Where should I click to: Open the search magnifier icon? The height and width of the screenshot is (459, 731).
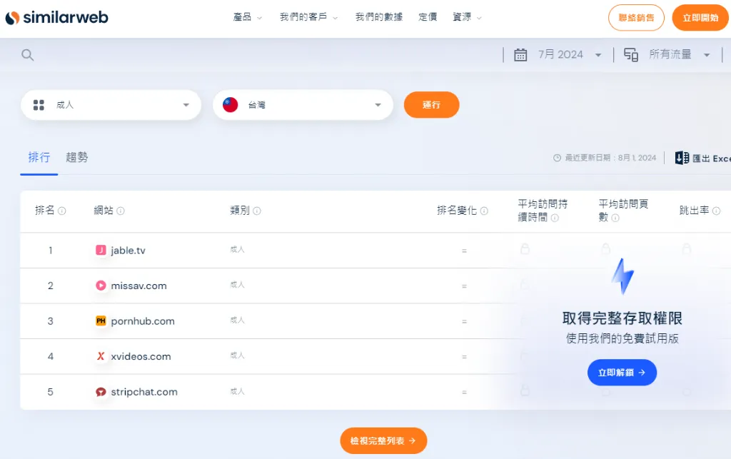(x=27, y=54)
